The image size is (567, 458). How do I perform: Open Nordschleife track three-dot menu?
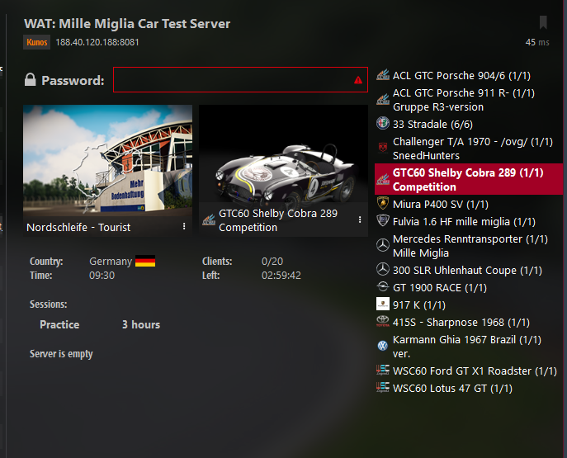(x=184, y=226)
